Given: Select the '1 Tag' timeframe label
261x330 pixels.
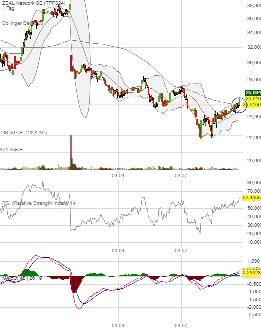Looking at the screenshot, I should [x=8, y=8].
